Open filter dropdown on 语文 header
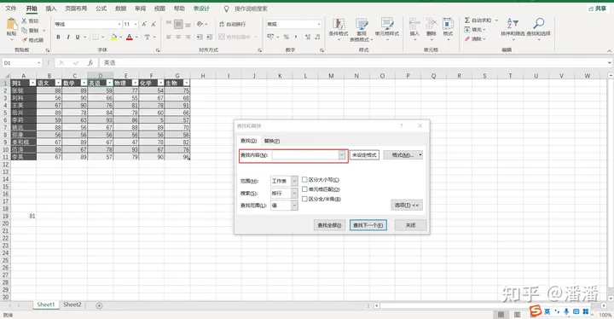Screen dimensions: 614x319 (58, 83)
